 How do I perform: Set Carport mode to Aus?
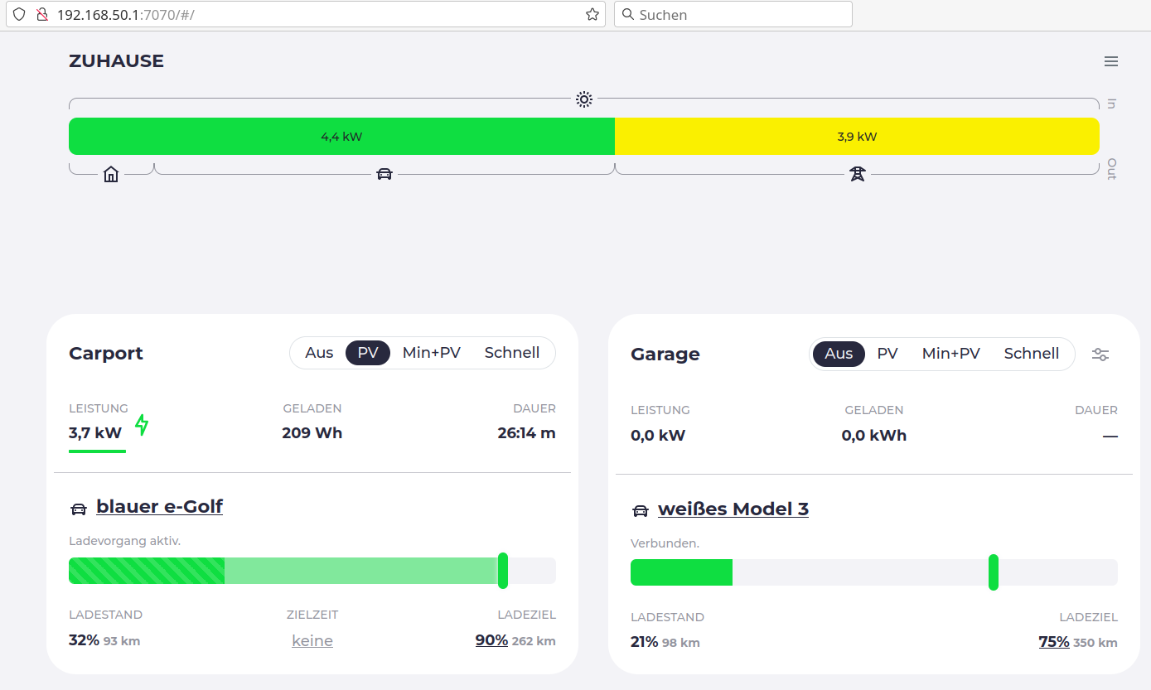pos(319,353)
